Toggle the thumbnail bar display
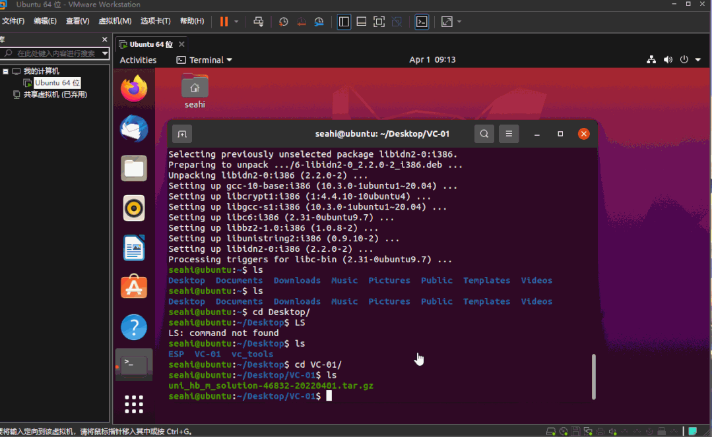The height and width of the screenshot is (437, 712). pyautogui.click(x=361, y=21)
